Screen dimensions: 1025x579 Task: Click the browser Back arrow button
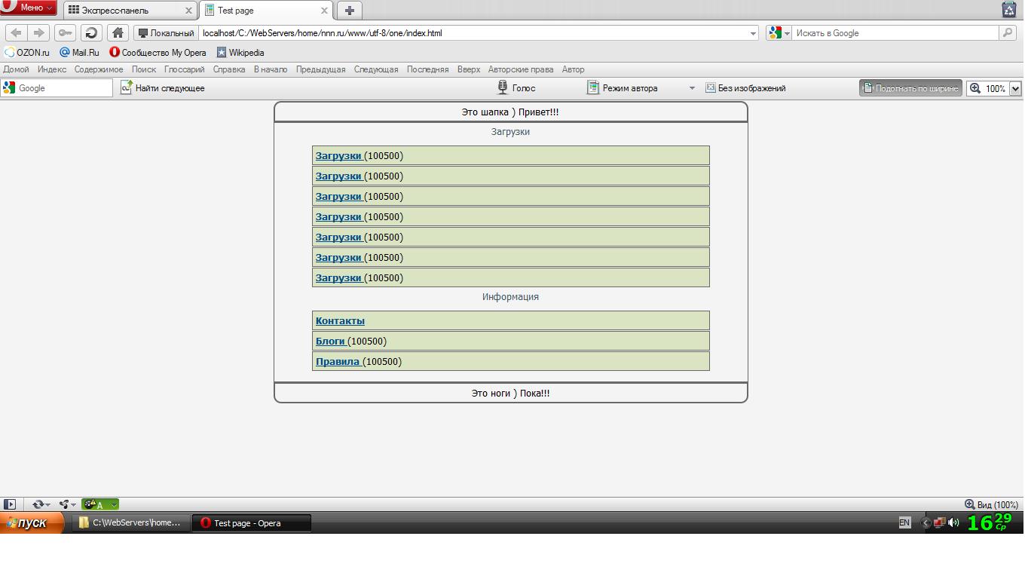click(17, 32)
